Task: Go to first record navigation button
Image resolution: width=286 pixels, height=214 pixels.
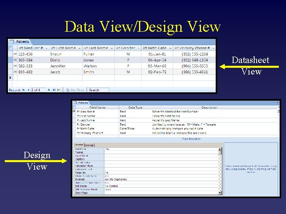Action: coord(23,90)
